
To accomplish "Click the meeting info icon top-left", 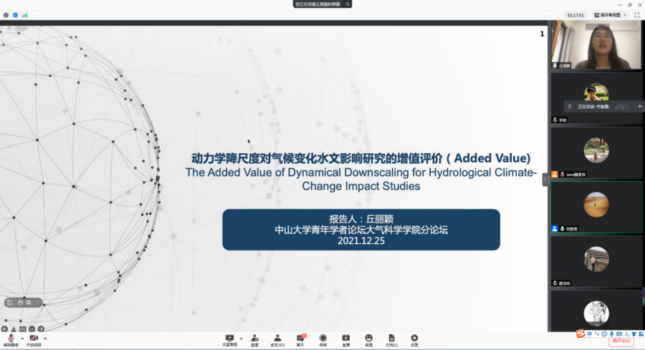I will 6,14.
